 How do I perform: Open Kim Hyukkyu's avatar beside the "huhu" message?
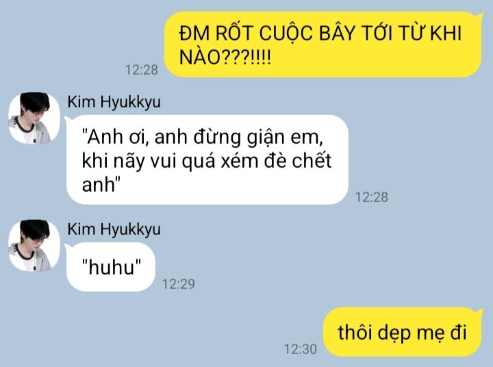34,246
